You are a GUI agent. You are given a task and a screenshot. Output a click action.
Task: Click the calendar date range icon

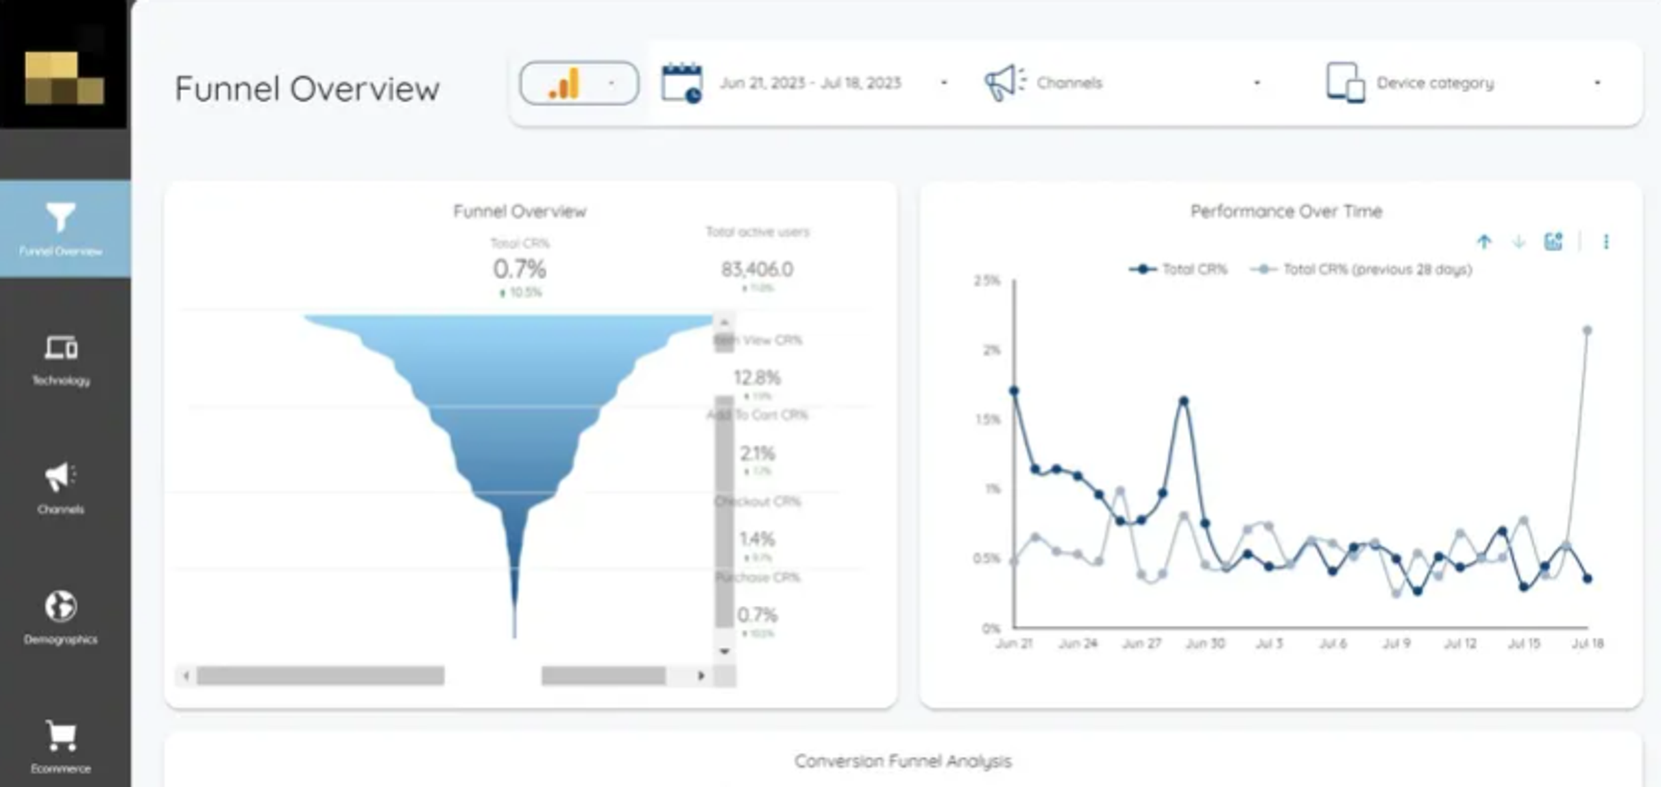(681, 83)
